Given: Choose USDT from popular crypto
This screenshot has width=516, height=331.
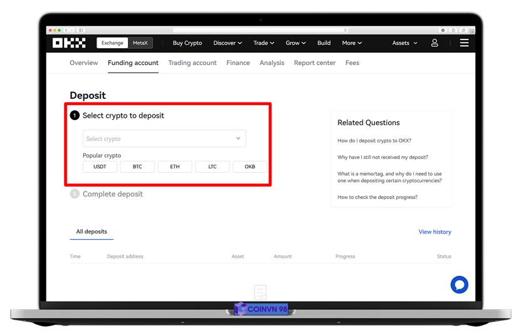Looking at the screenshot, I should point(100,167).
